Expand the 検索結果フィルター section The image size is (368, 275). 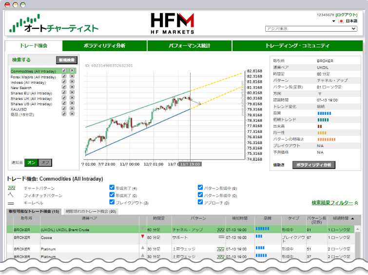coord(335,202)
